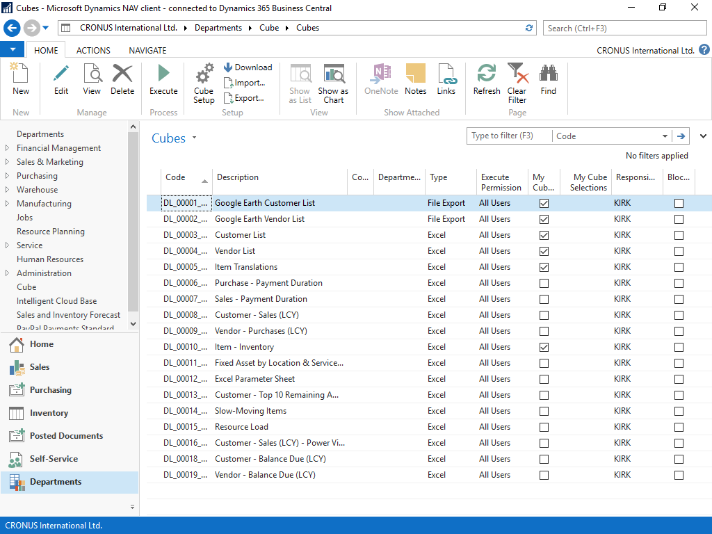Image resolution: width=712 pixels, height=534 pixels.
Task: Refresh the address bar path
Action: (x=529, y=28)
